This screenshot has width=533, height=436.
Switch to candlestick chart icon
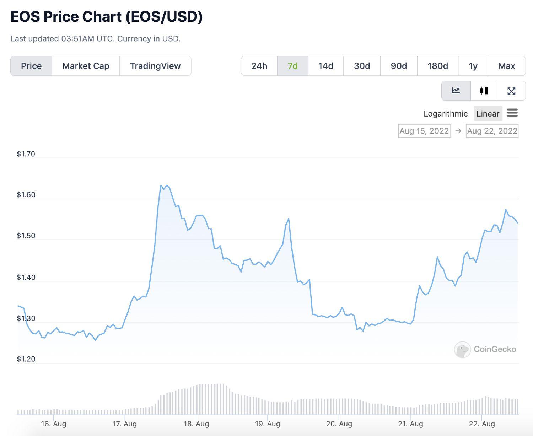tap(484, 91)
